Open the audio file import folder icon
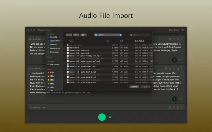The image size is (212, 132). [110, 117]
